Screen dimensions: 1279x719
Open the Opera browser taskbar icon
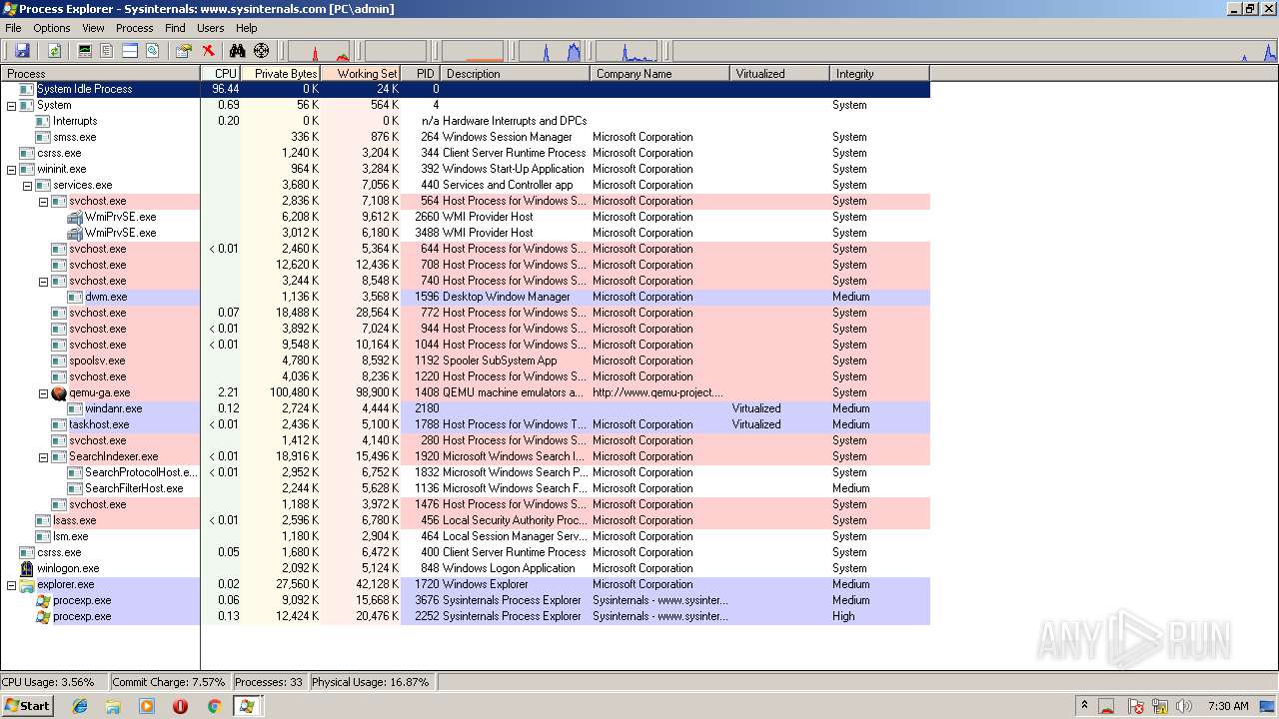coord(180,706)
